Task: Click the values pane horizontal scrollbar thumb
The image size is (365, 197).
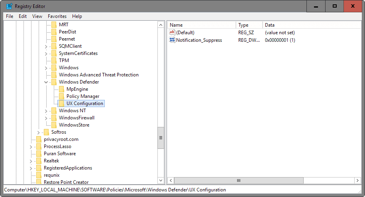Action: coord(239,181)
